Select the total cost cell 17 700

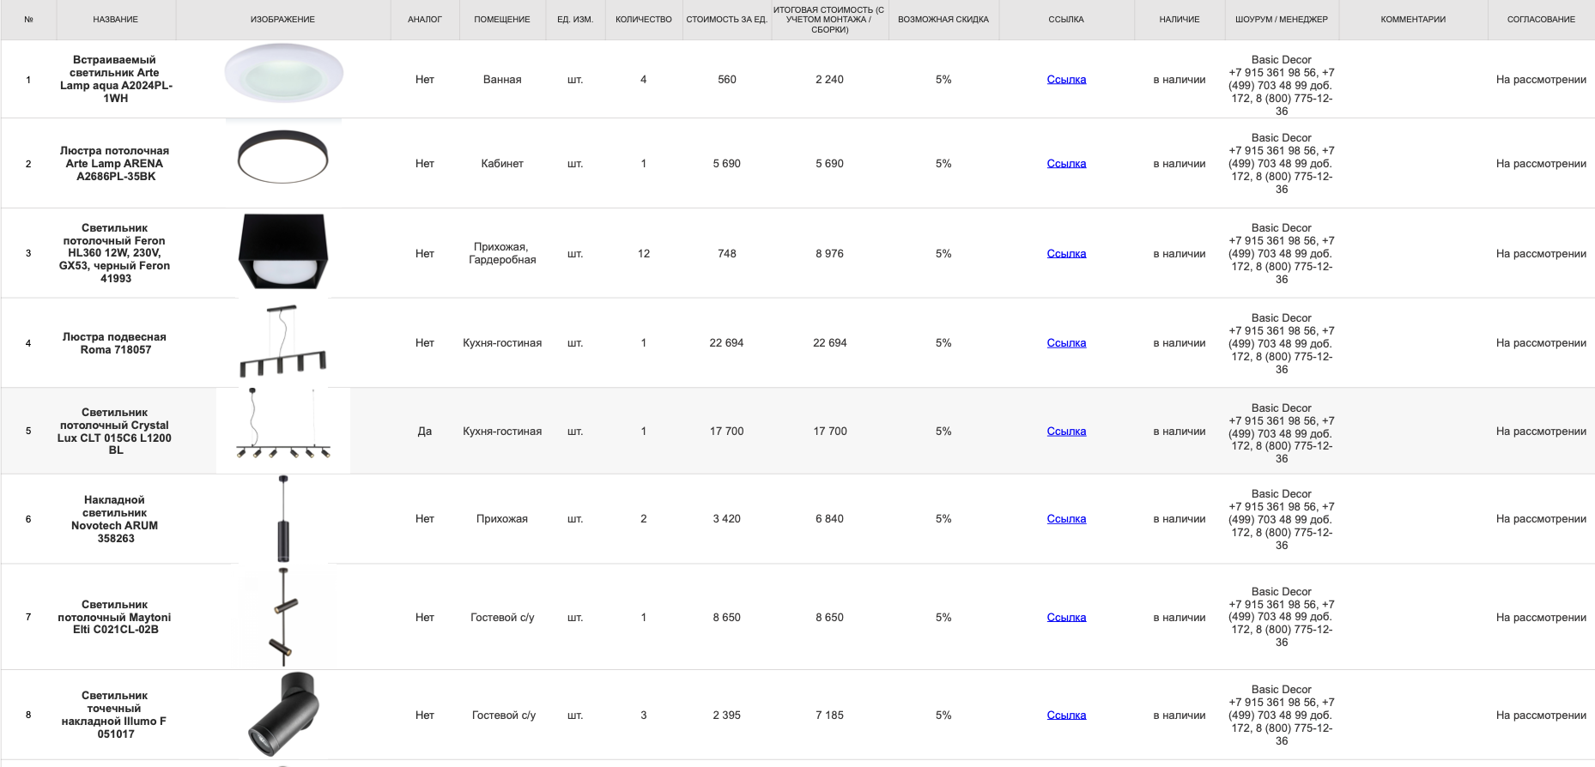click(829, 431)
